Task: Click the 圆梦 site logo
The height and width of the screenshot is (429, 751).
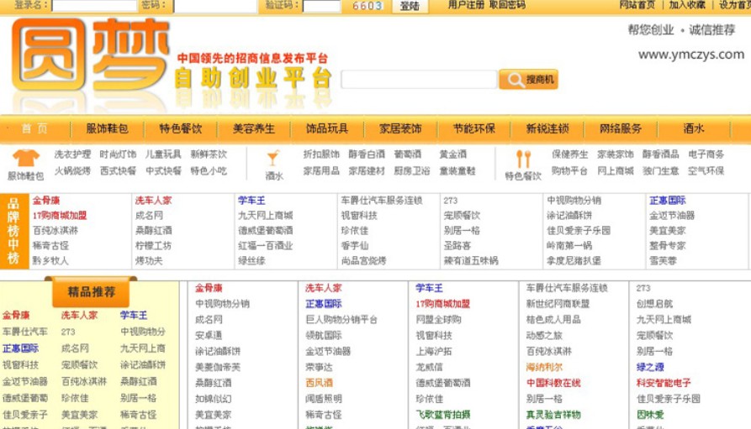Action: tap(91, 55)
